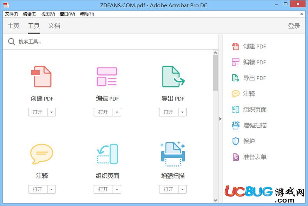Click the search magnifier icon

click(x=12, y=41)
